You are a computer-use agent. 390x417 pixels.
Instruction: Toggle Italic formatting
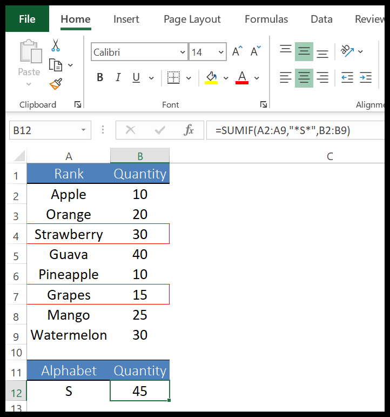tap(118, 78)
